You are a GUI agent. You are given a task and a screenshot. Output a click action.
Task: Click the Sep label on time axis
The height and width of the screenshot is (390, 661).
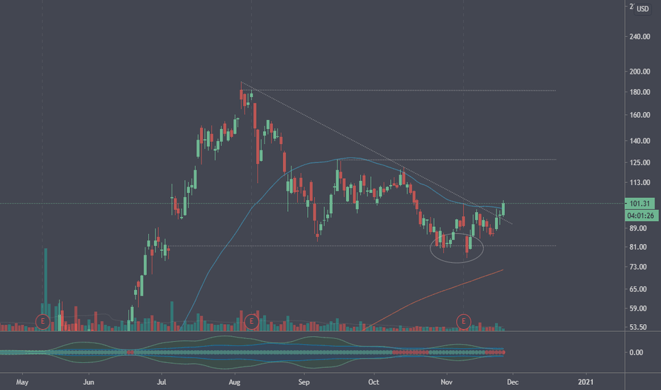pyautogui.click(x=304, y=382)
